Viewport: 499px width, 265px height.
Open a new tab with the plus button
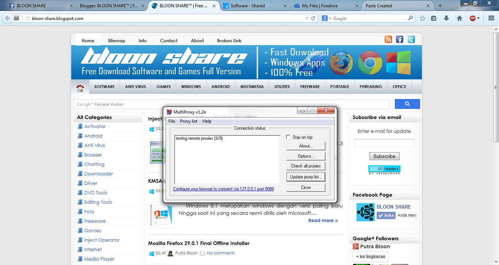coord(440,6)
